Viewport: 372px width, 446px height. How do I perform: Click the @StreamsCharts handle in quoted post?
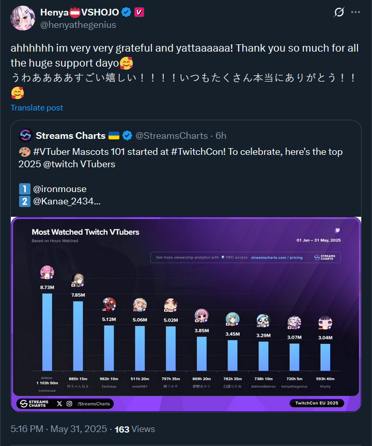tap(172, 136)
